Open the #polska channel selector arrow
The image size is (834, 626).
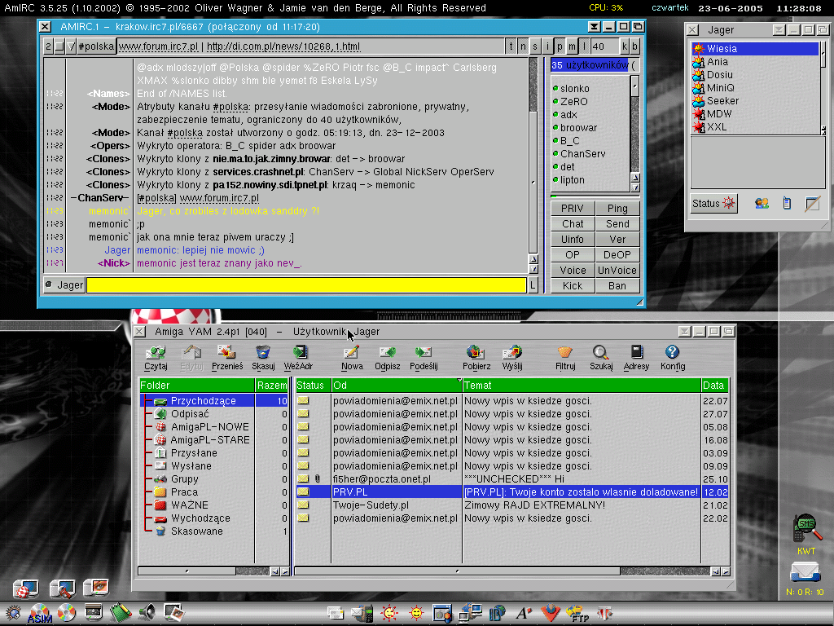coord(72,46)
